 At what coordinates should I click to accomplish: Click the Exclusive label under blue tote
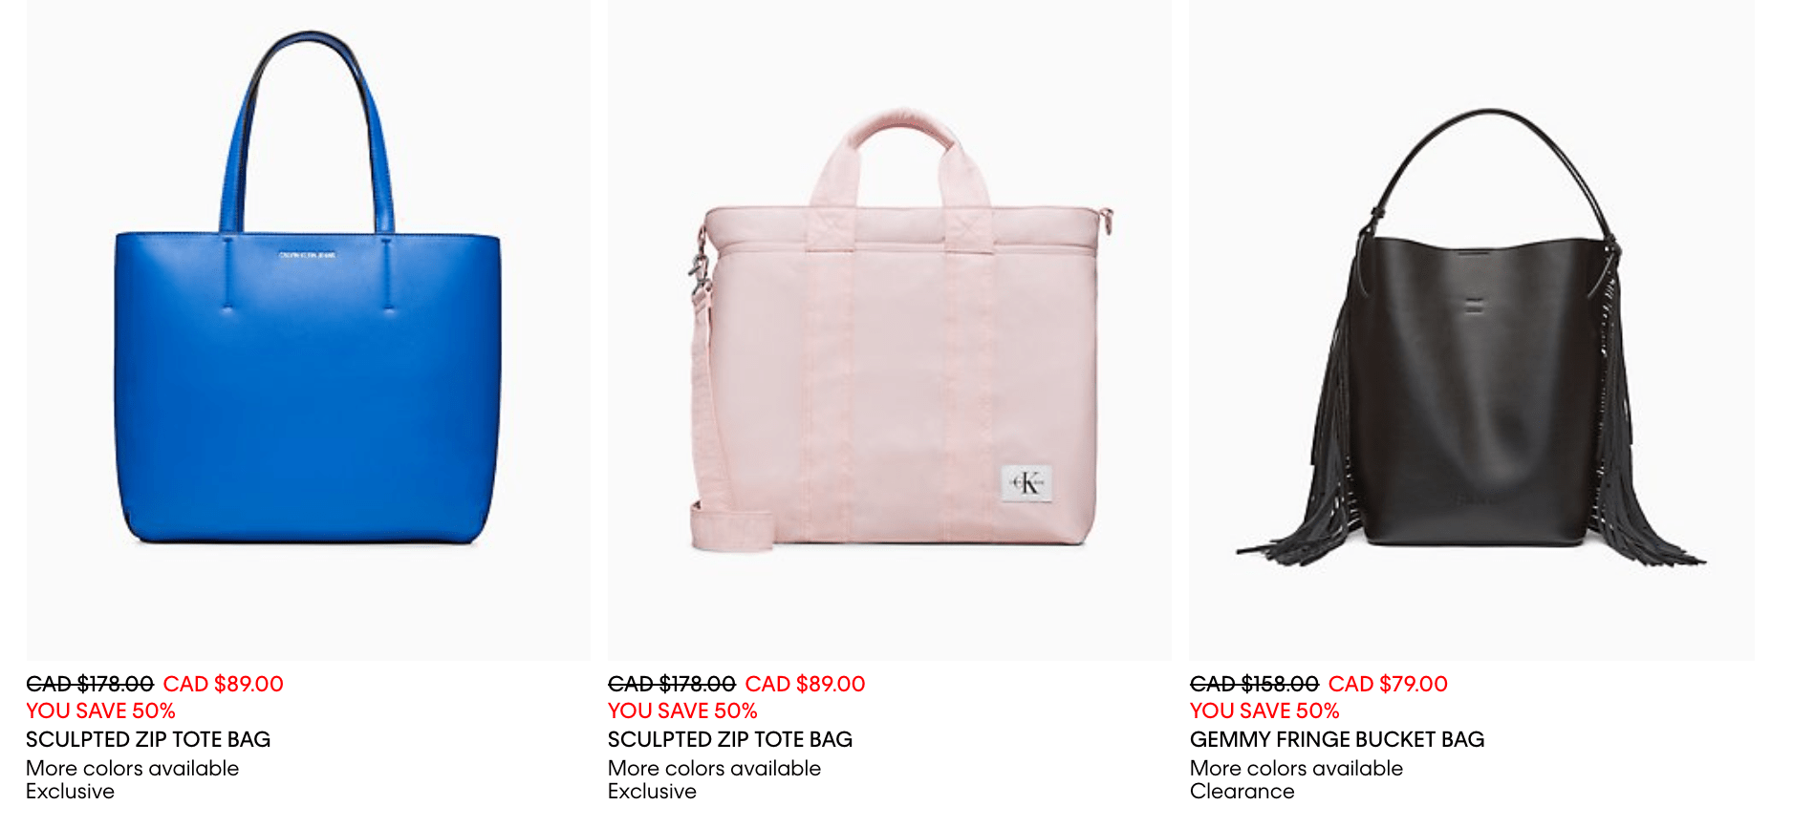(x=70, y=791)
